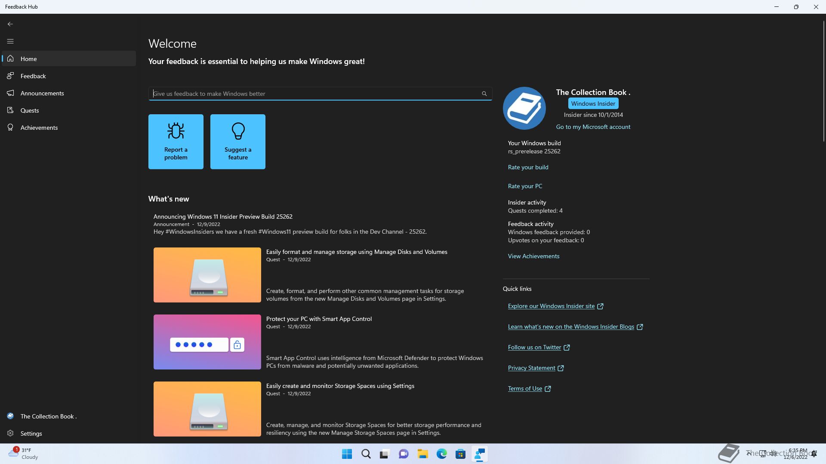Click the profile book avatar
The height and width of the screenshot is (464, 826).
coord(524,108)
